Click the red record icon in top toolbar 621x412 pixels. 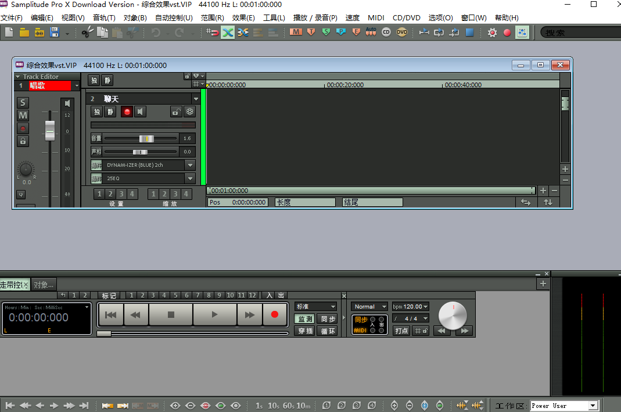pyautogui.click(x=507, y=33)
